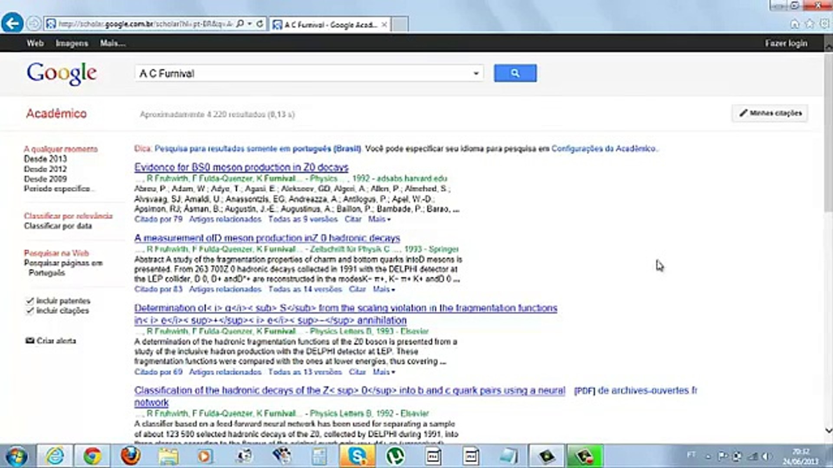Expand Mais menu under first result
Screen dimensions: 833x468
click(x=379, y=219)
